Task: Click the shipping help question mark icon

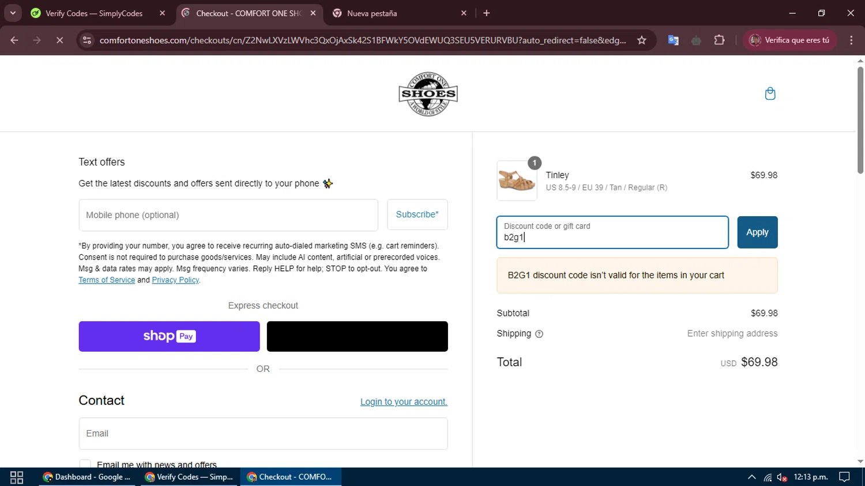Action: 539,334
